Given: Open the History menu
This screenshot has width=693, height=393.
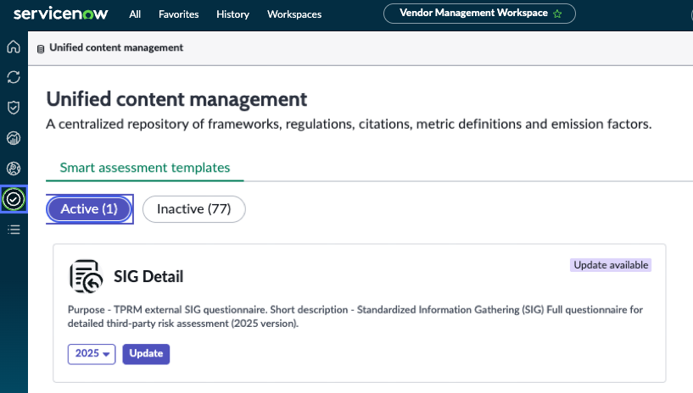Looking at the screenshot, I should coord(233,14).
